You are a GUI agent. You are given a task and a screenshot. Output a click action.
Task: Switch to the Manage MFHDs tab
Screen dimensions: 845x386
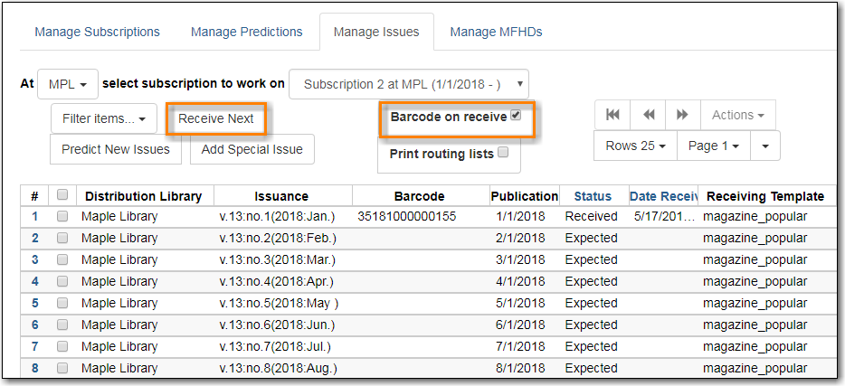coord(496,32)
